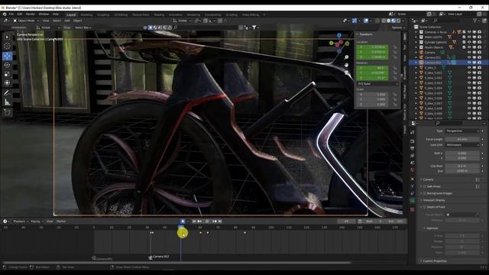Expand Cameras + focus collection arrow

[x=416, y=32]
